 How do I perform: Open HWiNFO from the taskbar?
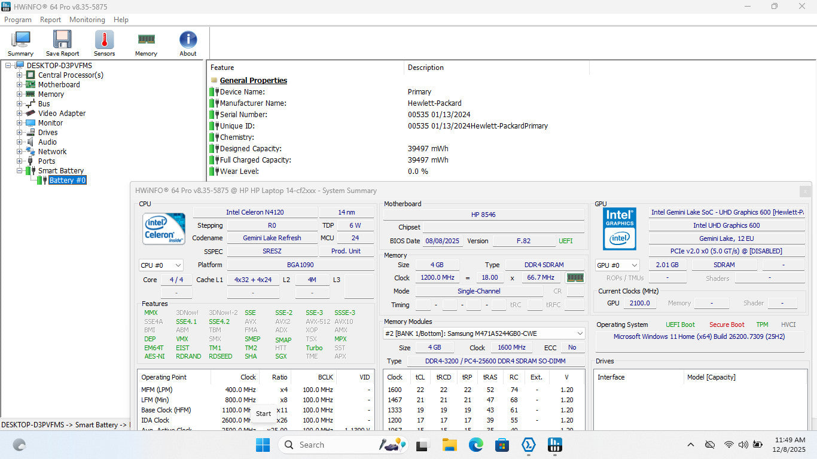coord(554,445)
